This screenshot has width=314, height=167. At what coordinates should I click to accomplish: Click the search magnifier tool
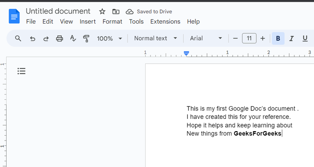pyautogui.click(x=18, y=38)
